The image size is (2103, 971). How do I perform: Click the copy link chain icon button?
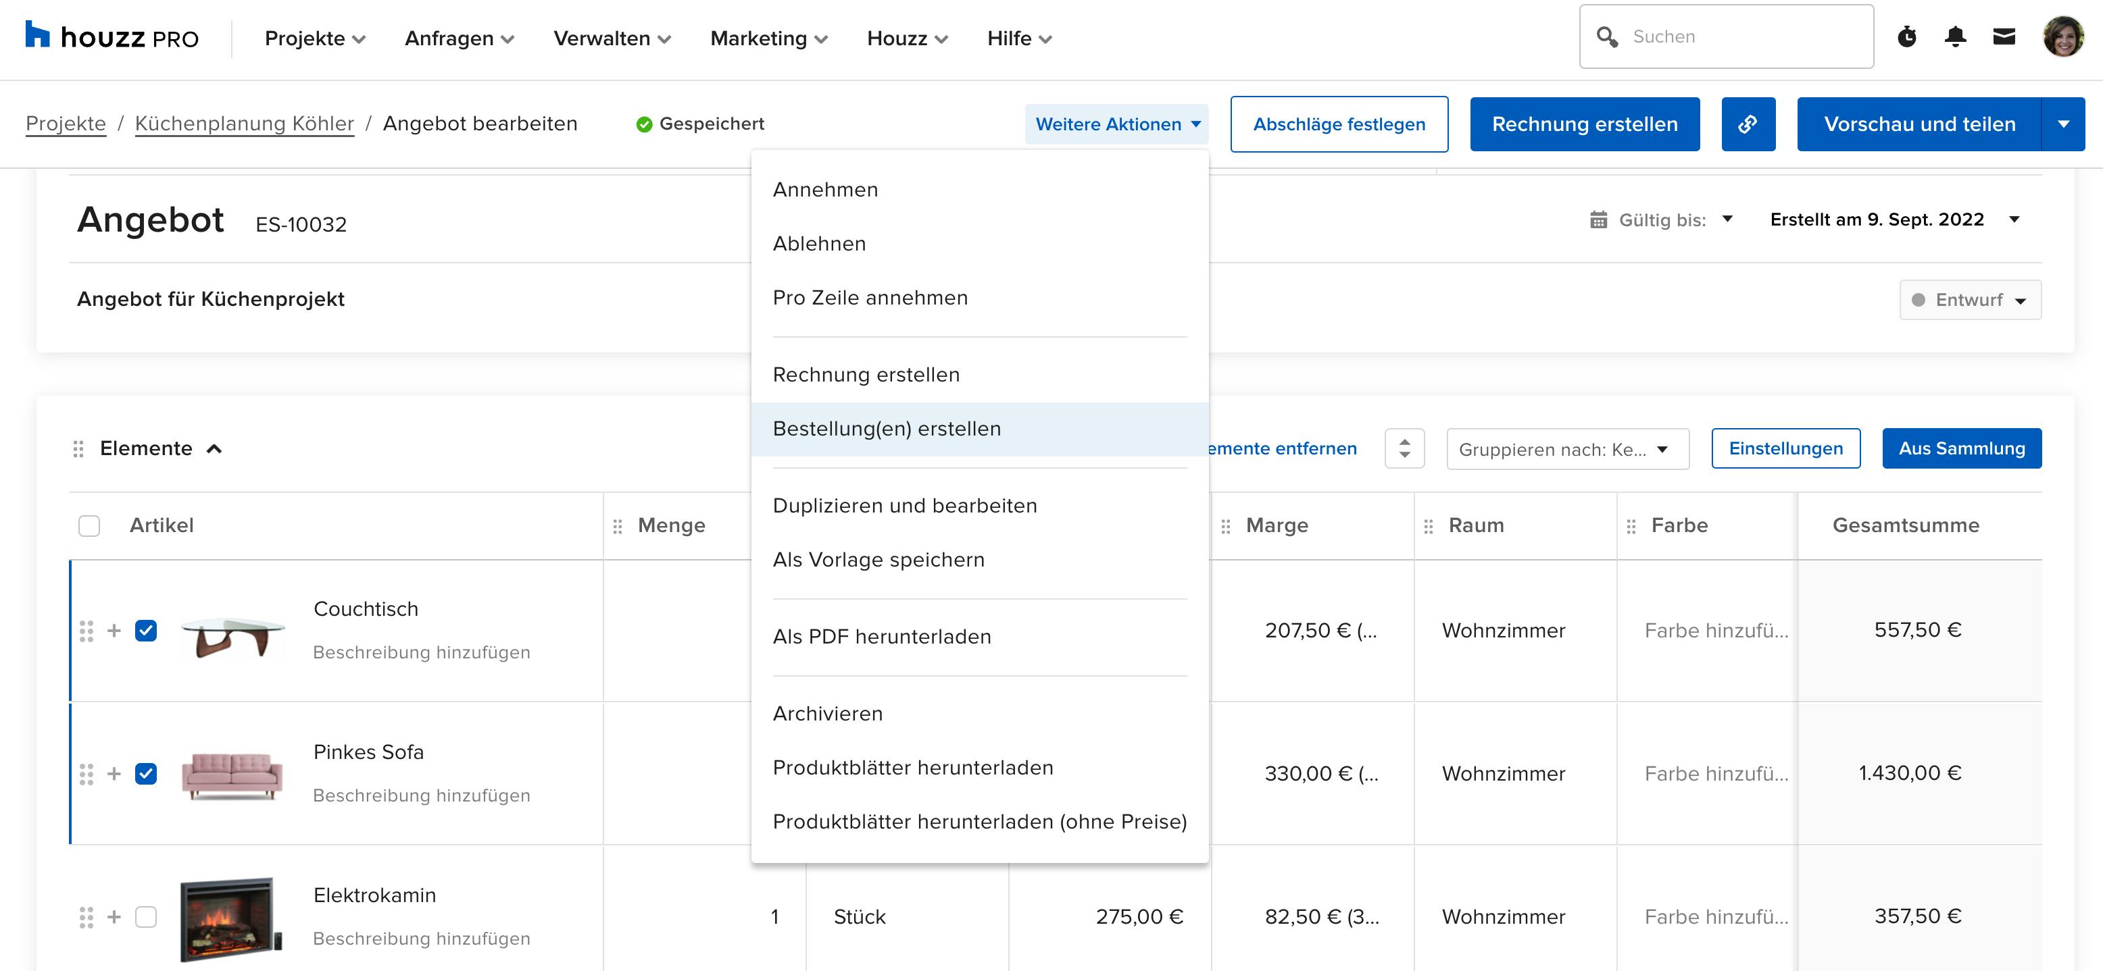[x=1748, y=124]
